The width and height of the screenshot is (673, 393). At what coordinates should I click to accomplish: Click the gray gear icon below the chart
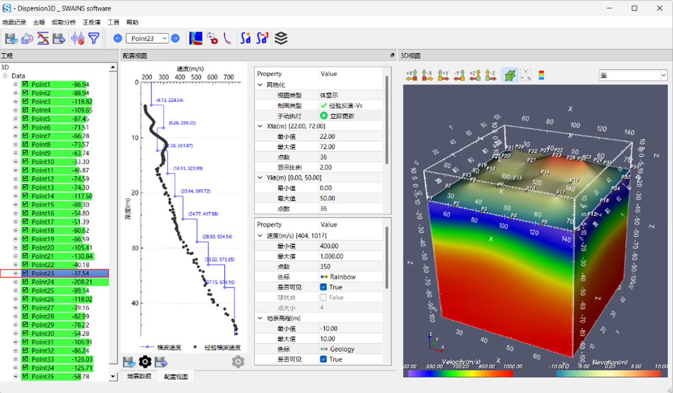pyautogui.click(x=238, y=362)
